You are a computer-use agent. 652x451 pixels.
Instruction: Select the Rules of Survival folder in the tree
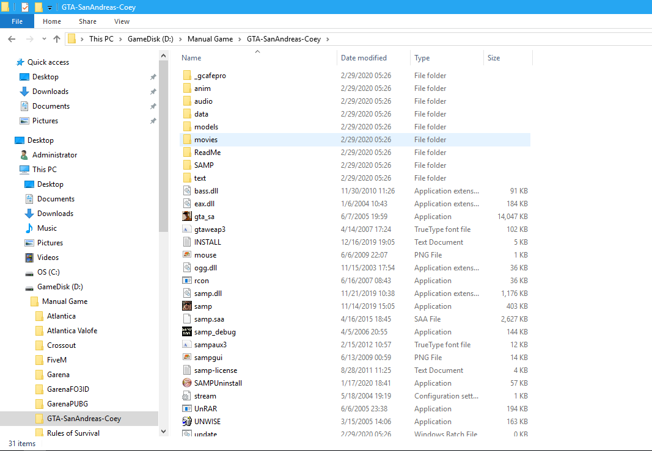73,433
